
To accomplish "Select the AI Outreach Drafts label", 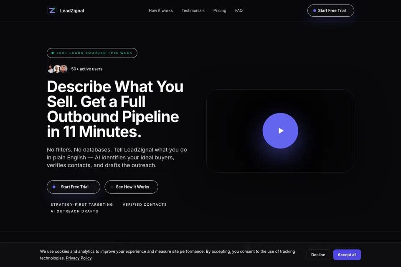I will pos(74,211).
